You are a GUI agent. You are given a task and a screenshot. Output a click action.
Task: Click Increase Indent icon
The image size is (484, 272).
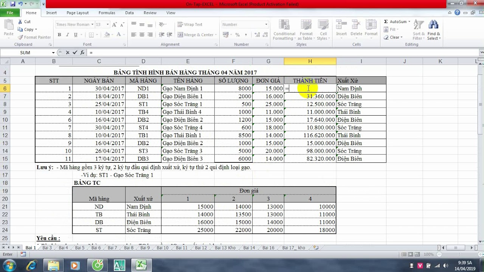point(170,35)
